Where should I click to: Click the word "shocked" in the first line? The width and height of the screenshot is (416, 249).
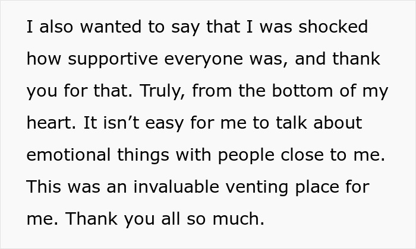pos(332,27)
